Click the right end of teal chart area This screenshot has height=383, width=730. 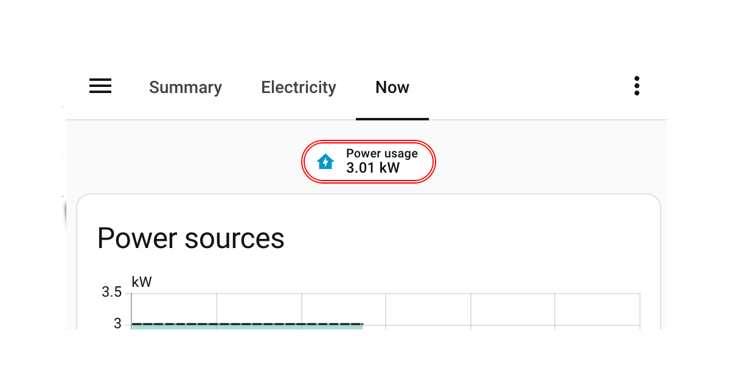click(360, 327)
